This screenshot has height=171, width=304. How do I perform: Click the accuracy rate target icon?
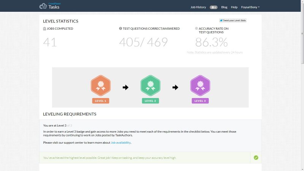pos(196,28)
